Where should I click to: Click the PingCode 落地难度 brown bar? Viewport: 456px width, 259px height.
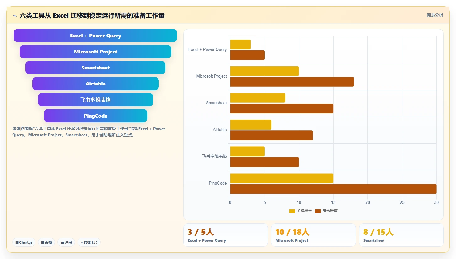point(333,189)
